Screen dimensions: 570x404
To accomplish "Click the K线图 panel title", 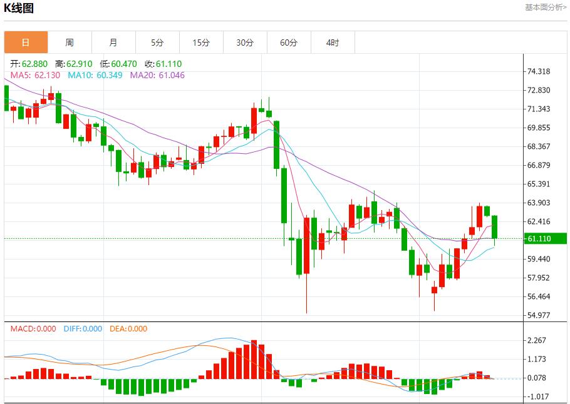I will coord(19,8).
